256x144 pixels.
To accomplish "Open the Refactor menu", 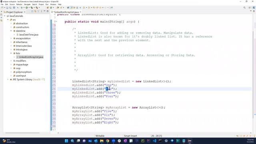I will tap(19, 4).
